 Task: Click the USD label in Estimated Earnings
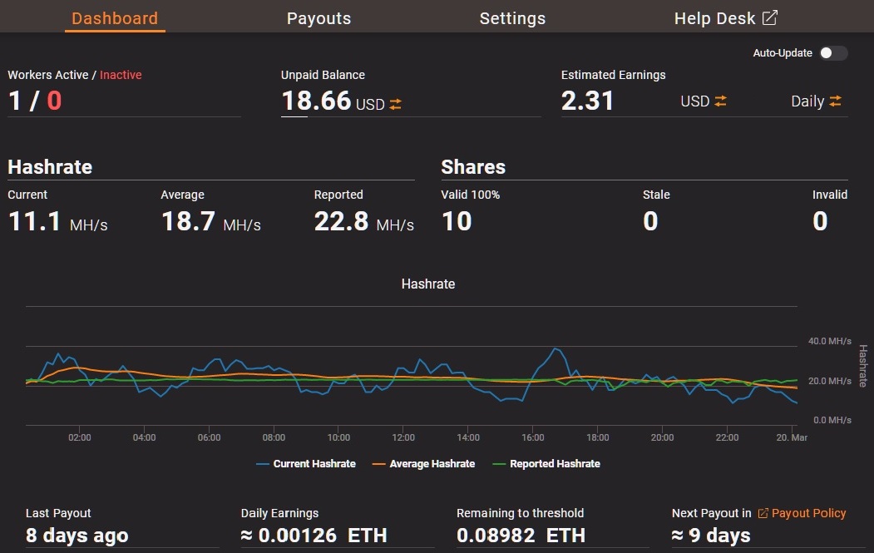point(695,101)
